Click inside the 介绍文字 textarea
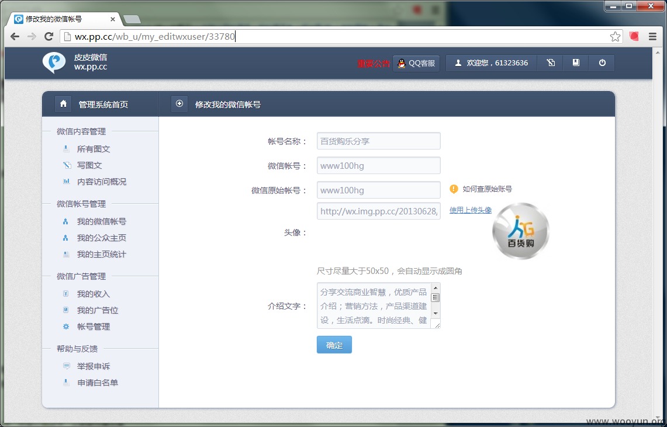The image size is (667, 427). click(x=374, y=306)
